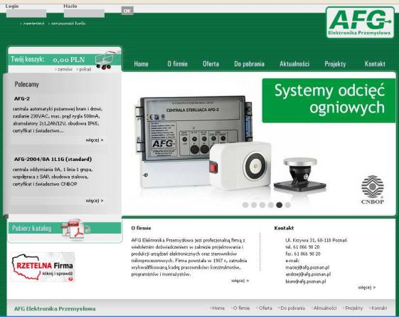The height and width of the screenshot is (317, 399).
Task: Open the O firmie menu item
Action: (177, 63)
